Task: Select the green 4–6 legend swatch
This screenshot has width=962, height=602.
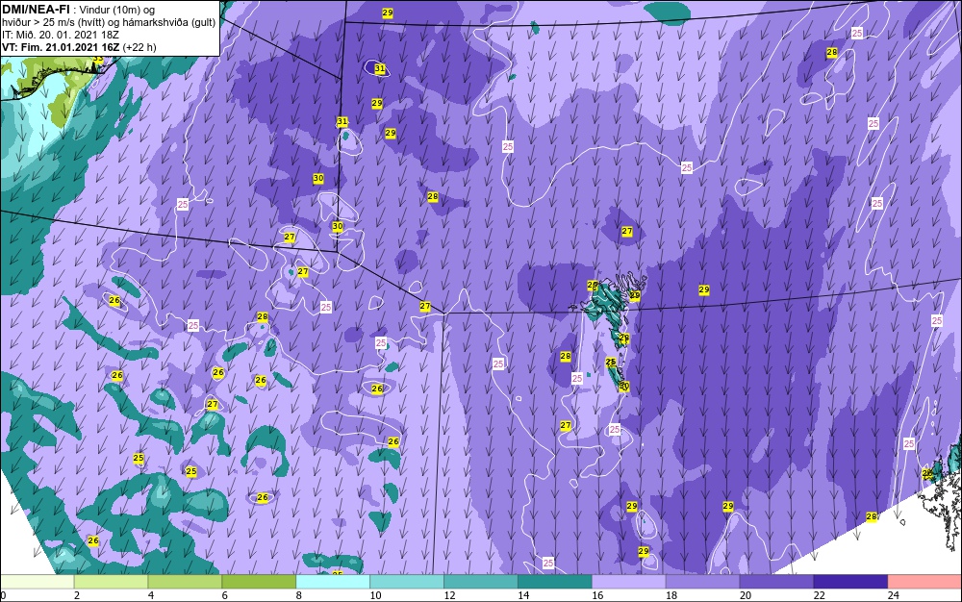Action: pyautogui.click(x=185, y=582)
